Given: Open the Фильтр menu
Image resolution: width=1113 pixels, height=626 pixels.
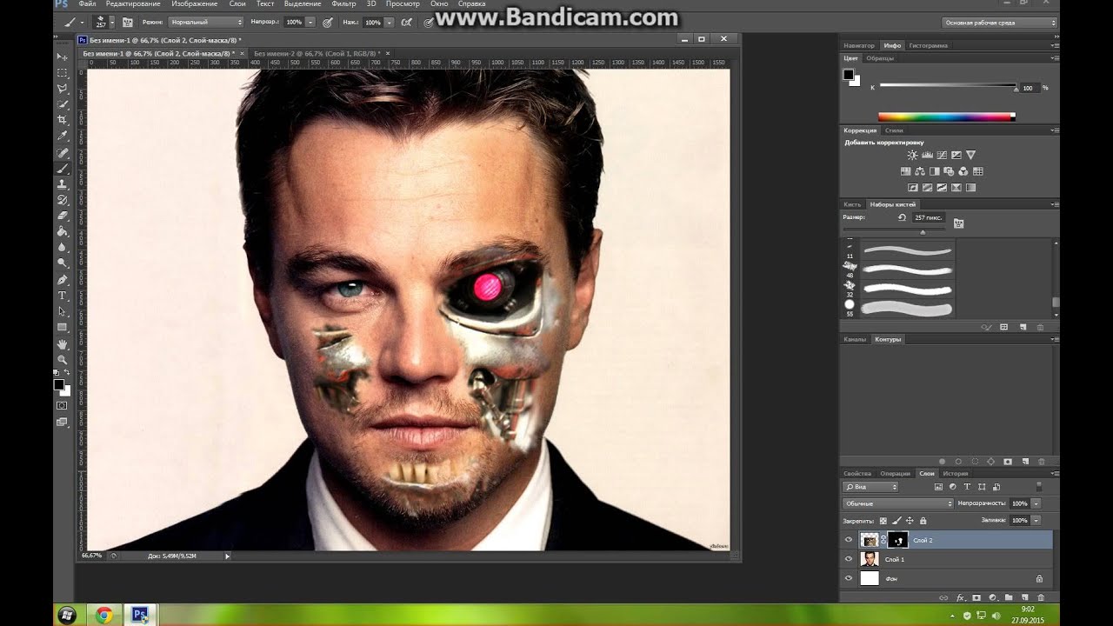Looking at the screenshot, I should point(344,4).
